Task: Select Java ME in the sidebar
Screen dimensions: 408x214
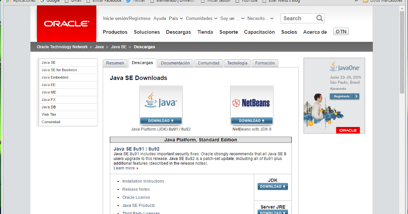Action: [x=68, y=92]
